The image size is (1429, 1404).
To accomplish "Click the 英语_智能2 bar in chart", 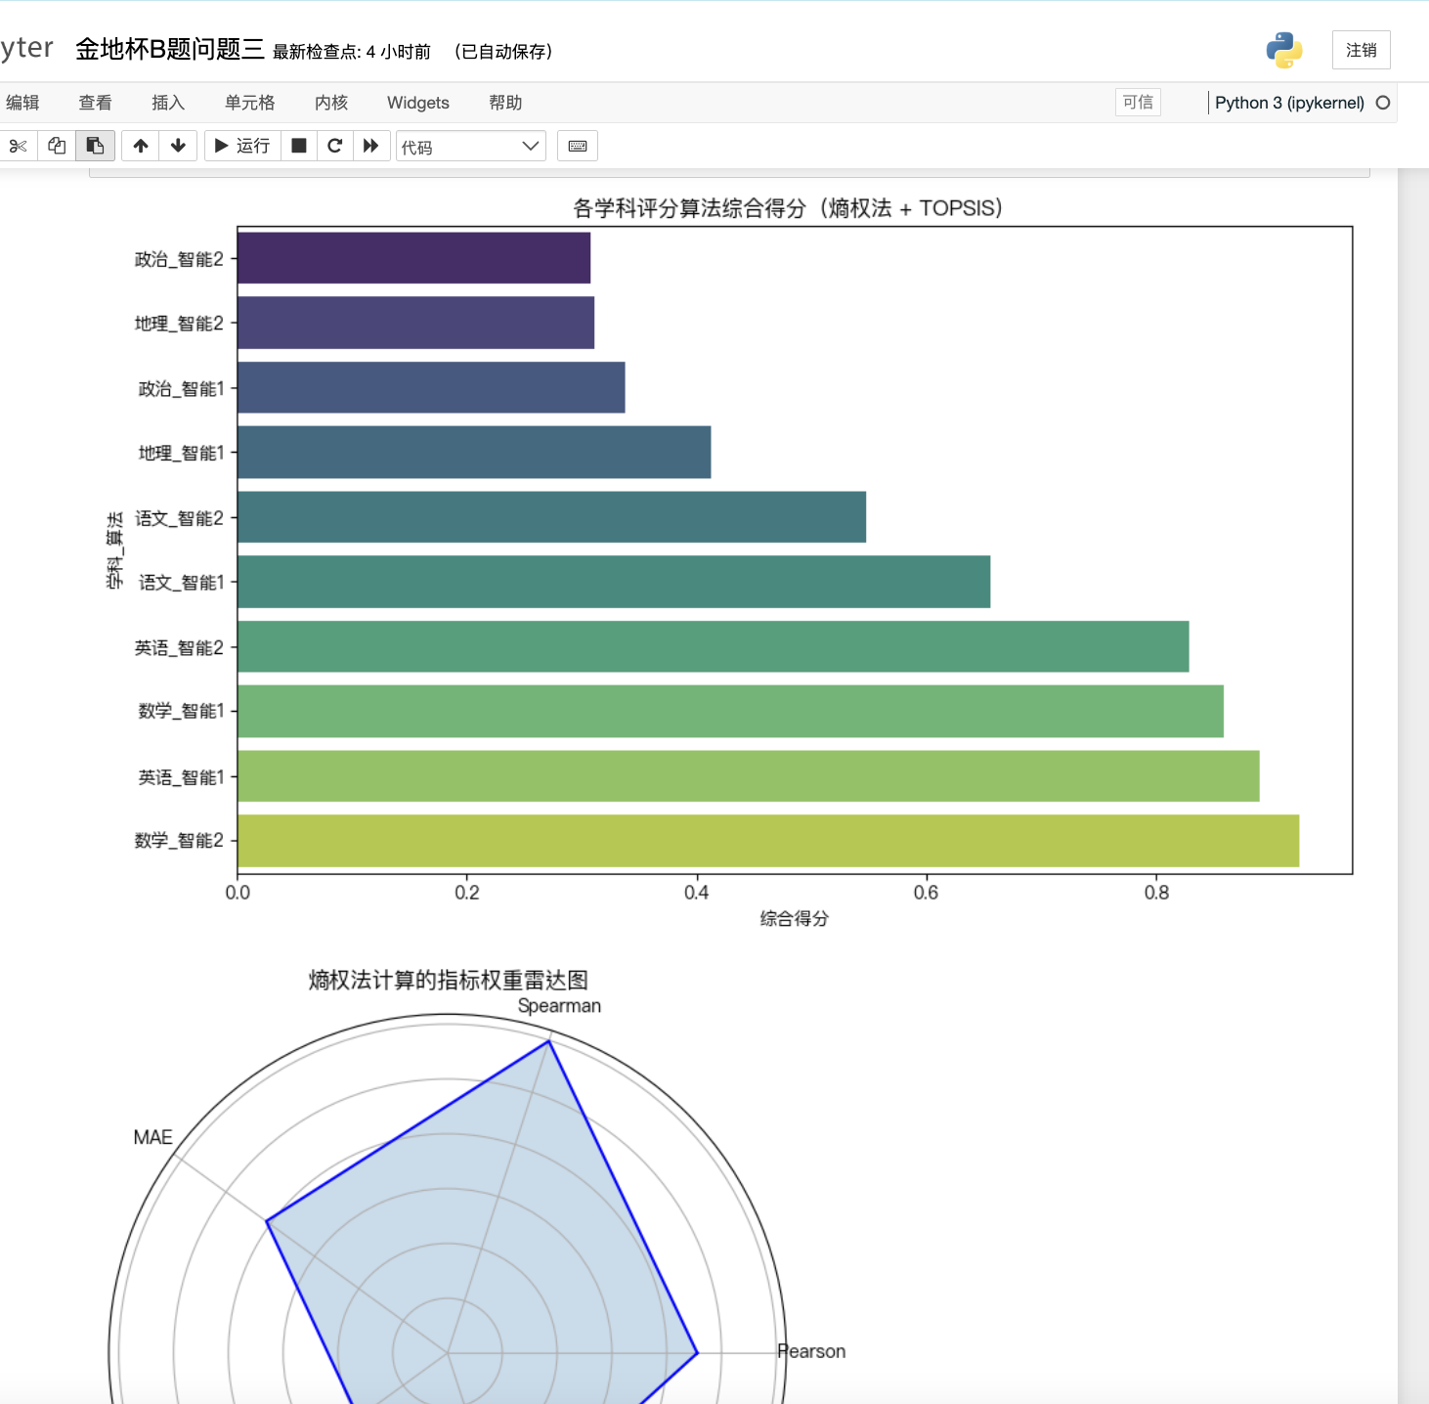I will click(714, 646).
